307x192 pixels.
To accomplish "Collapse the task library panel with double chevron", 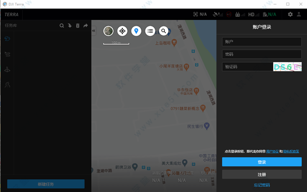I will point(94,31).
